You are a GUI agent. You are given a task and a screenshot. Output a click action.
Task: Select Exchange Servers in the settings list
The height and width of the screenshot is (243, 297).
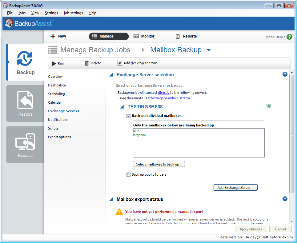point(75,111)
